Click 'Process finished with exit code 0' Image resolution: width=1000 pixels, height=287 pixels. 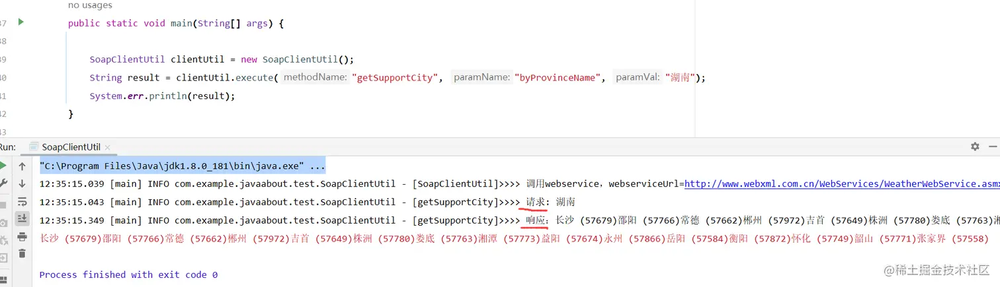point(128,274)
